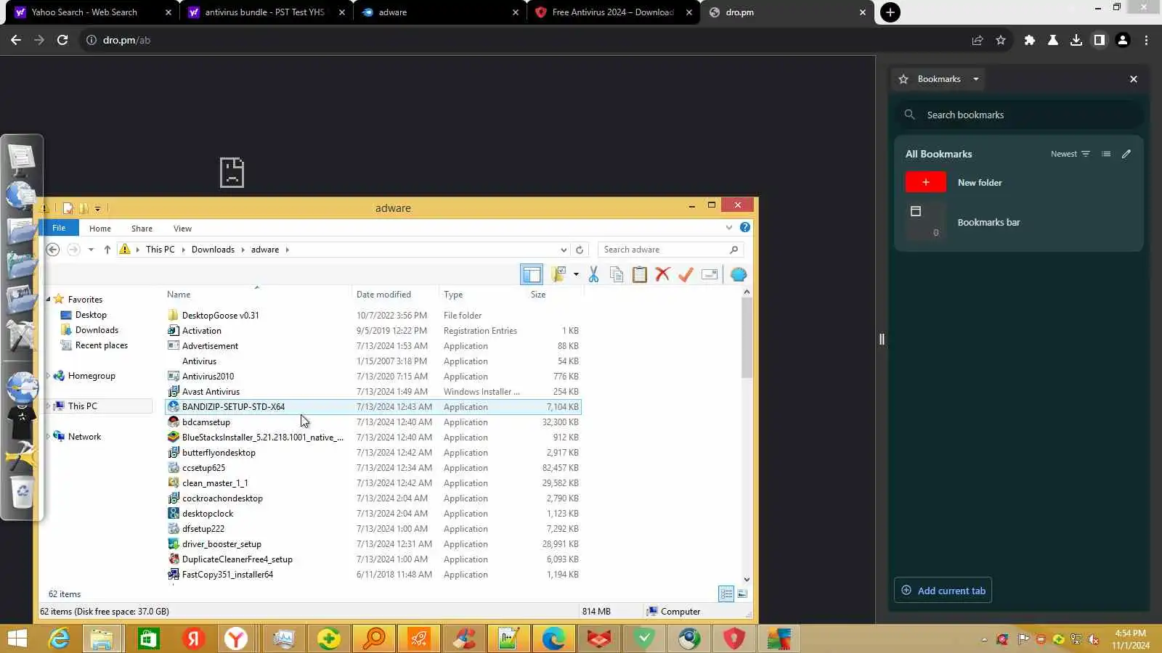Expand the Network tree node

coord(49,437)
